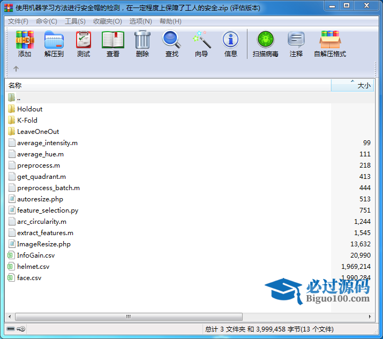This screenshot has width=383, height=339.
Task: Open the 收藏夹(O) menu
Action: pos(108,21)
